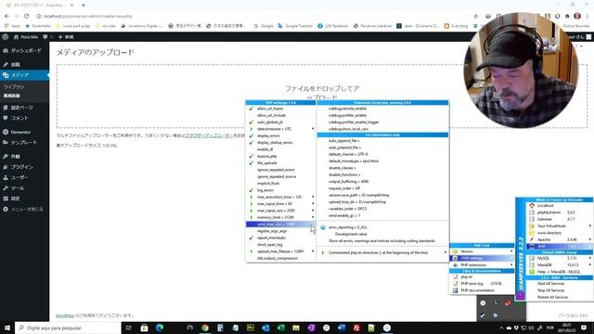
Task: Open the www directory folder icon
Action: (x=532, y=233)
